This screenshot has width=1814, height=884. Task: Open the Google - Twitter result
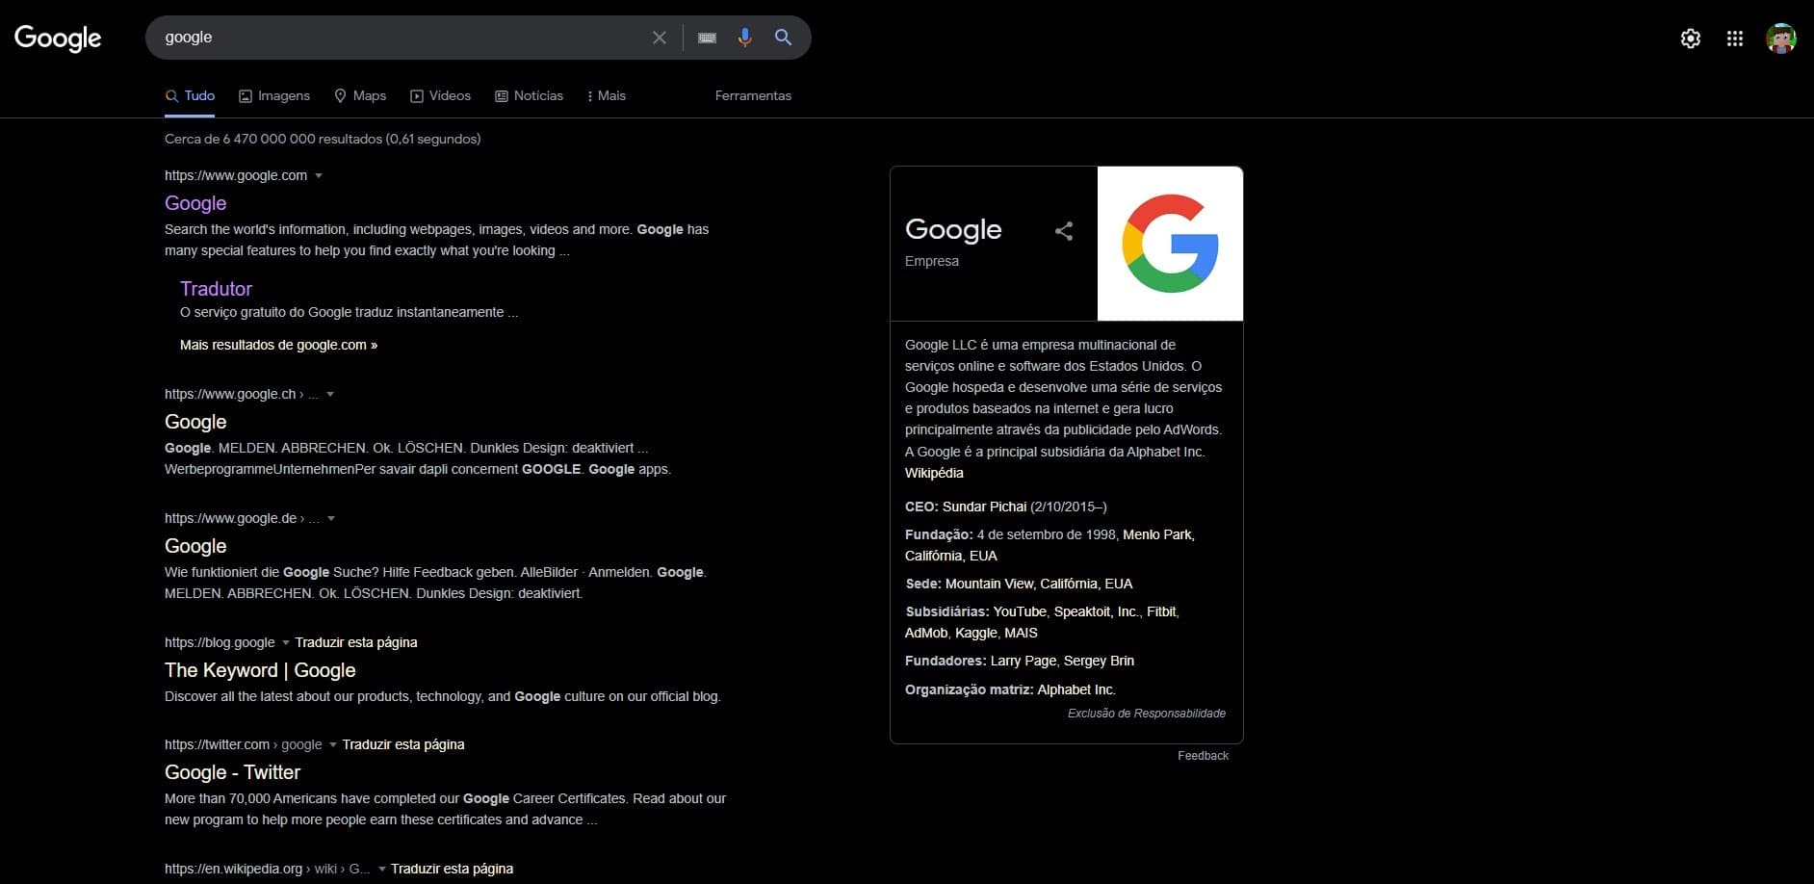[x=232, y=772]
